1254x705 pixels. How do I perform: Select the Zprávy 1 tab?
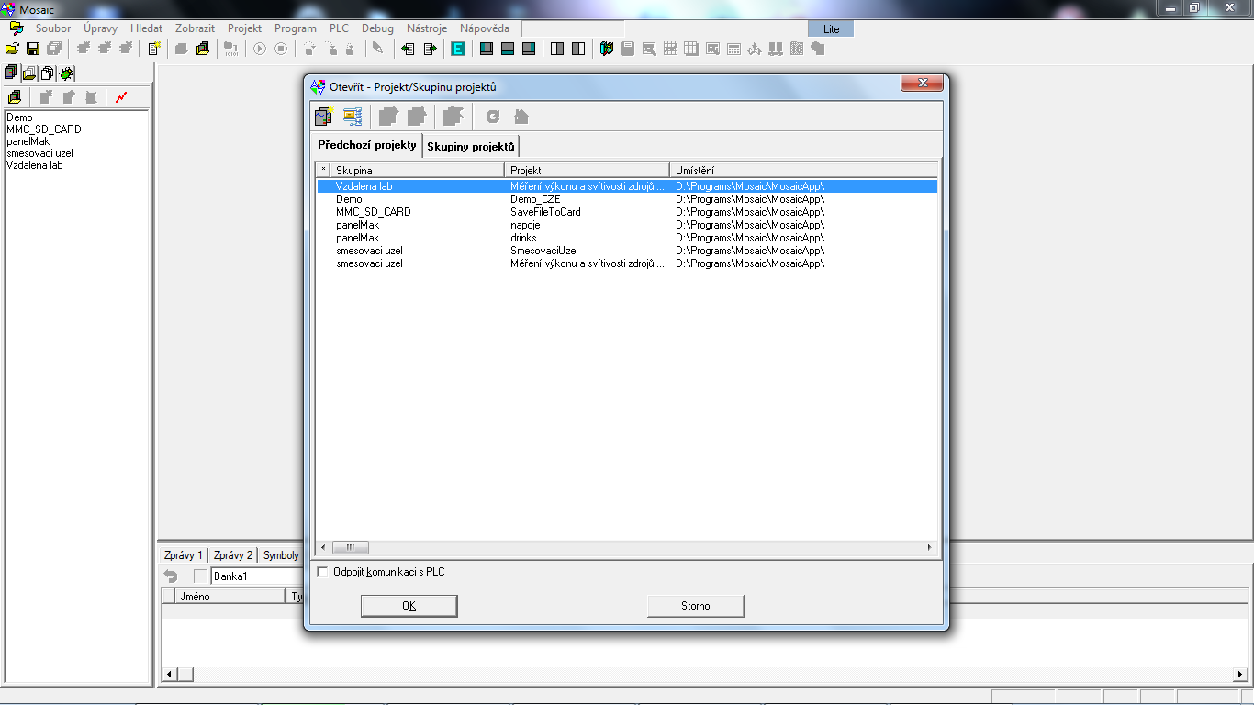click(x=183, y=555)
